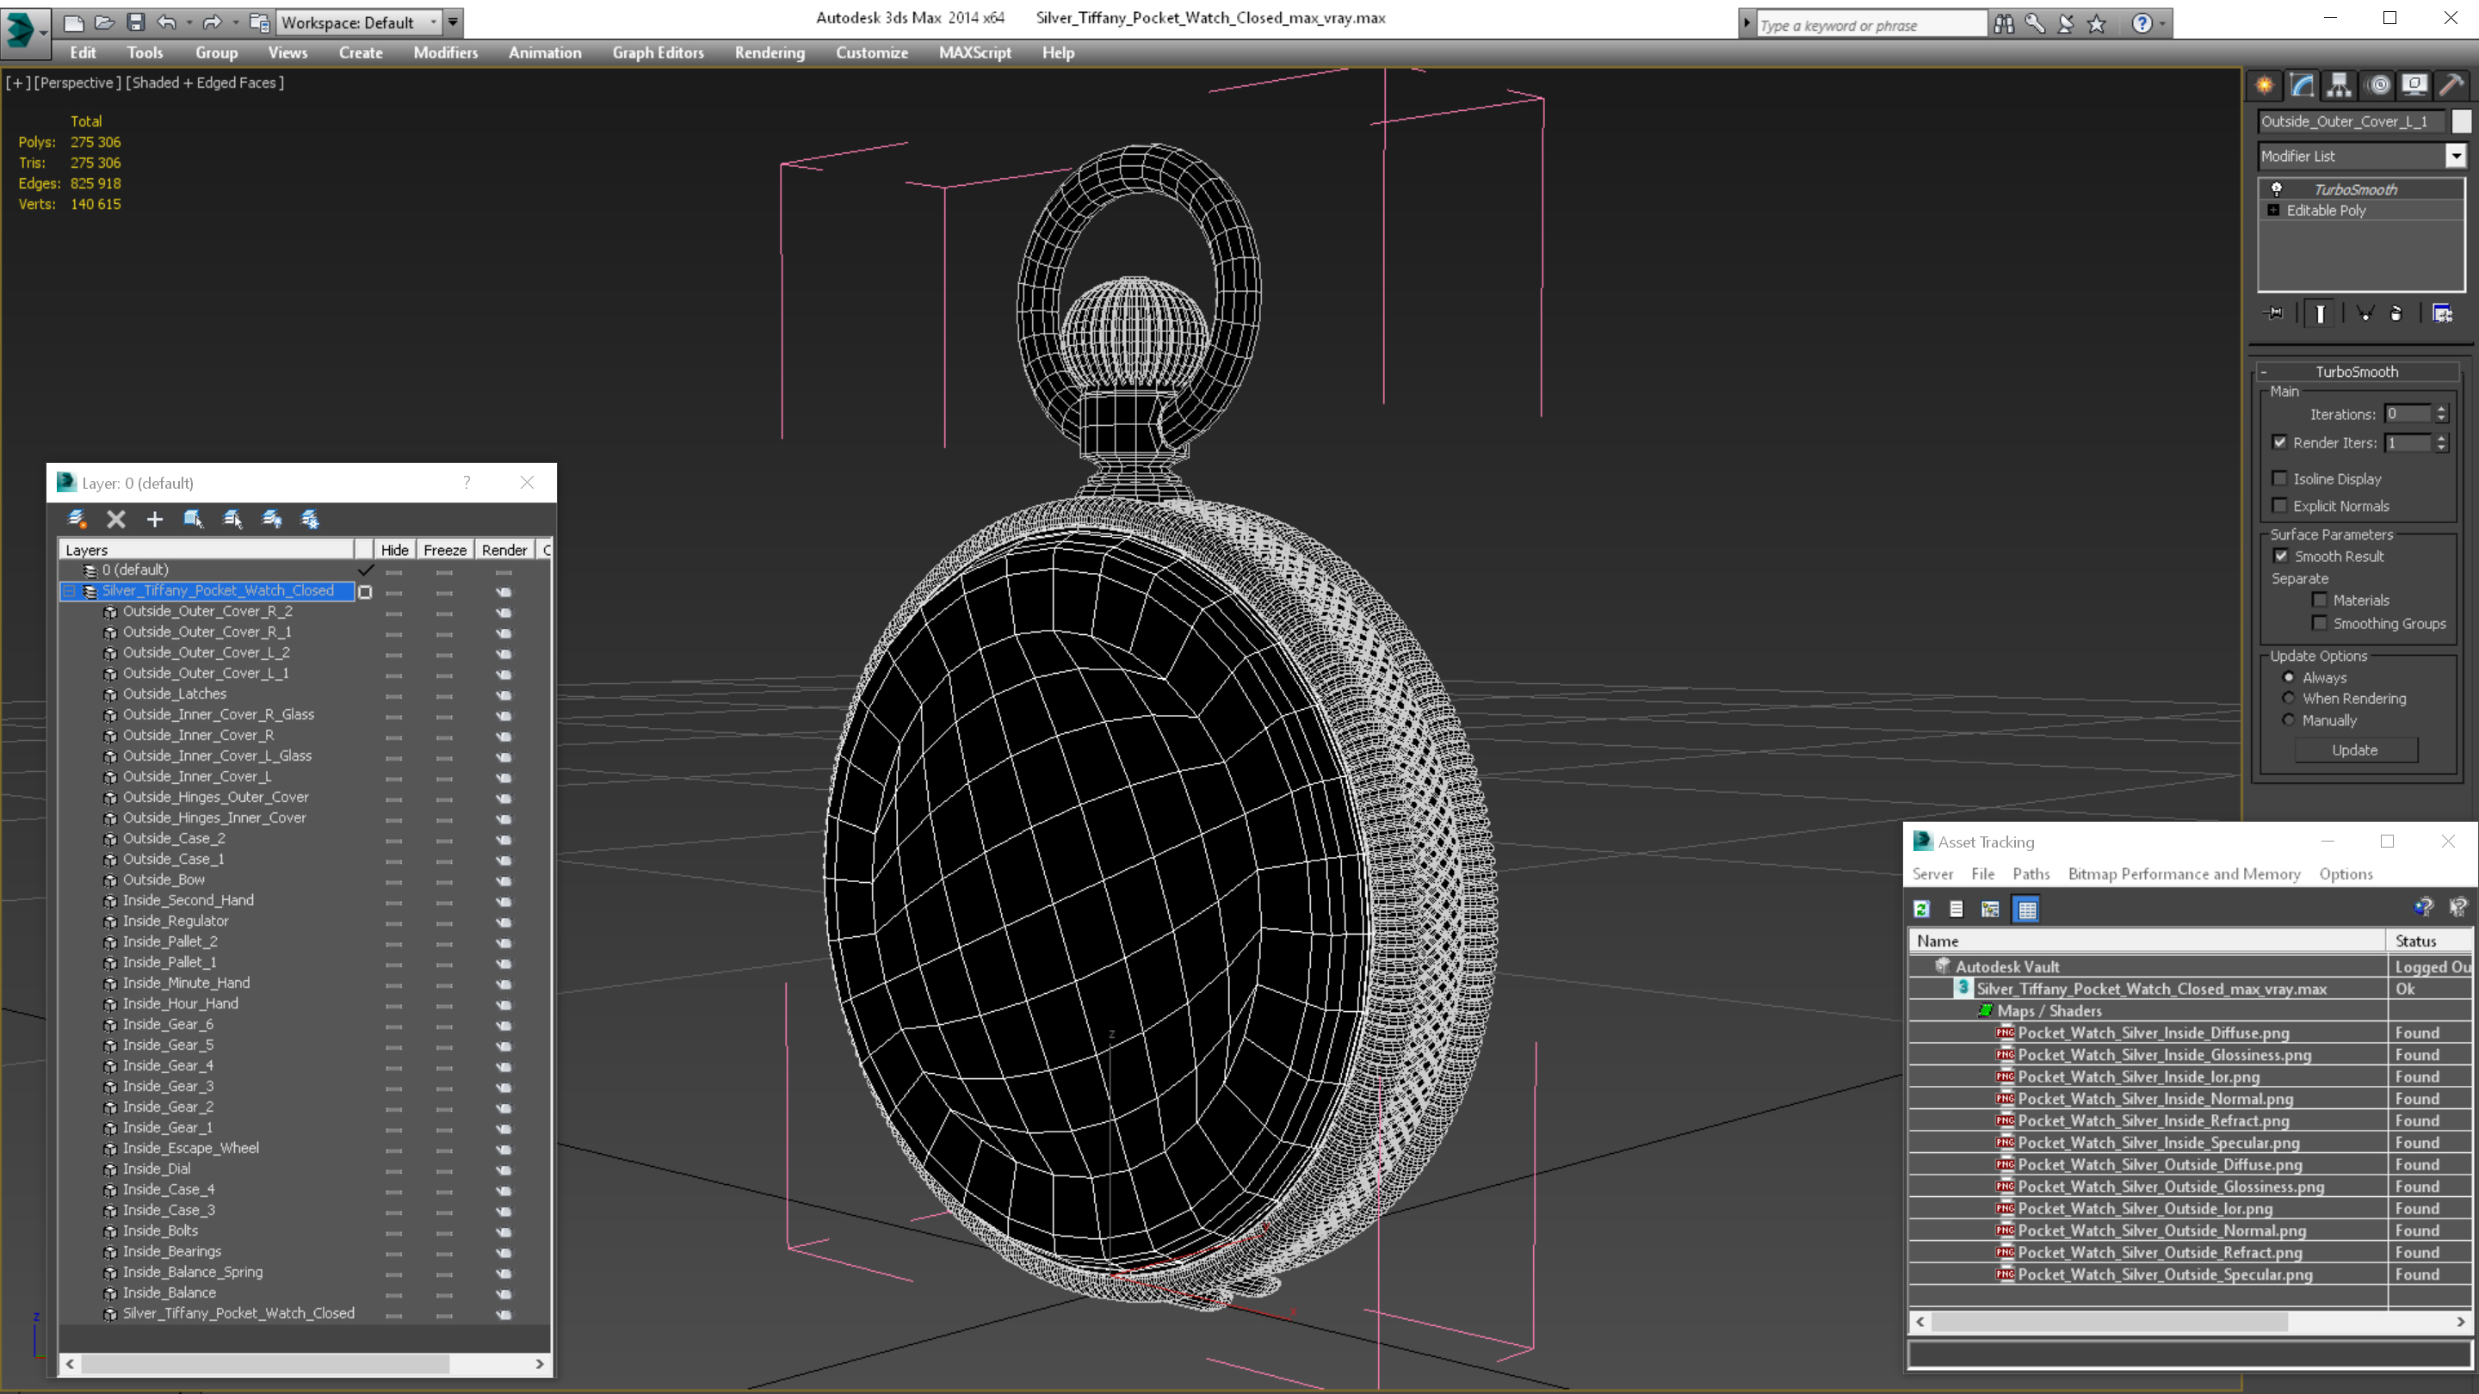Click the Redo arrow icon
The image size is (2479, 1394).
point(213,22)
